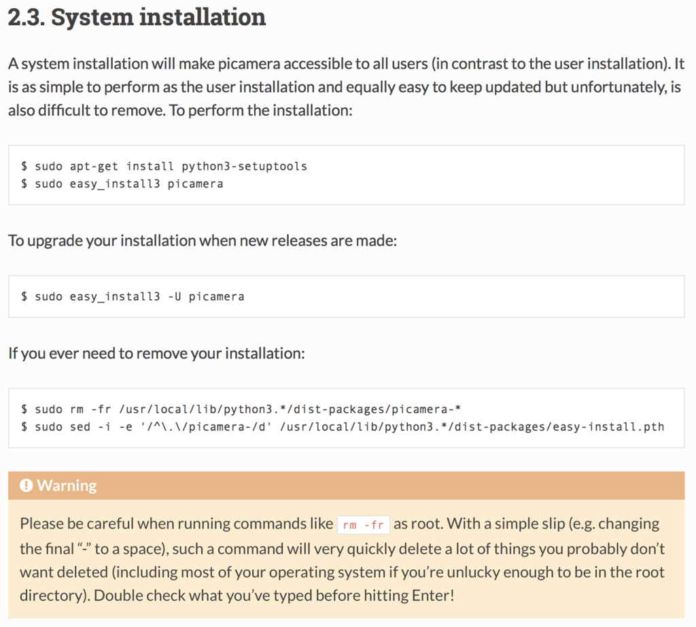Screen dimensions: 696x627
Task: Click the 'sudo easy_install3 -U picamera' command
Action: (133, 296)
